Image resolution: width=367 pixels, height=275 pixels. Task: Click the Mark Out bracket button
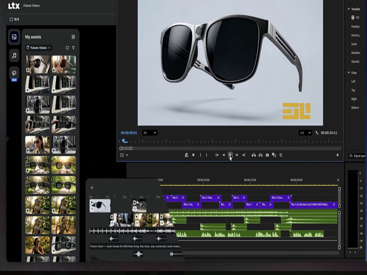tap(206, 155)
